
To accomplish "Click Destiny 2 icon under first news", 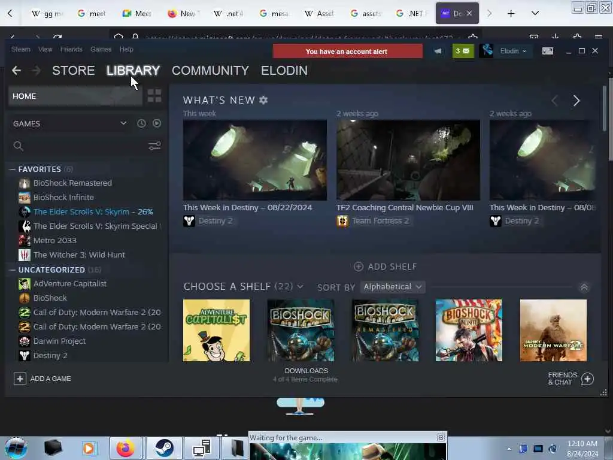I will (189, 221).
